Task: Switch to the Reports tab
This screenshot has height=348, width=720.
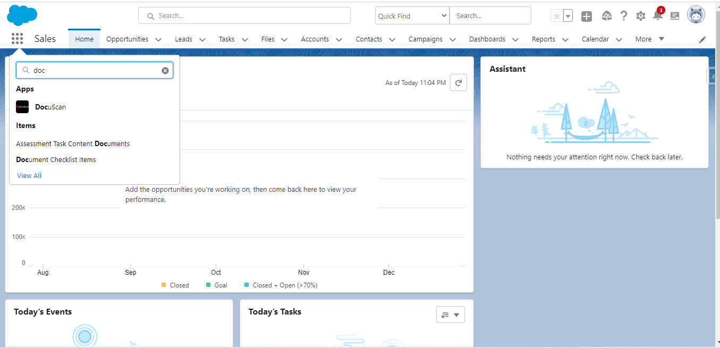Action: 543,39
